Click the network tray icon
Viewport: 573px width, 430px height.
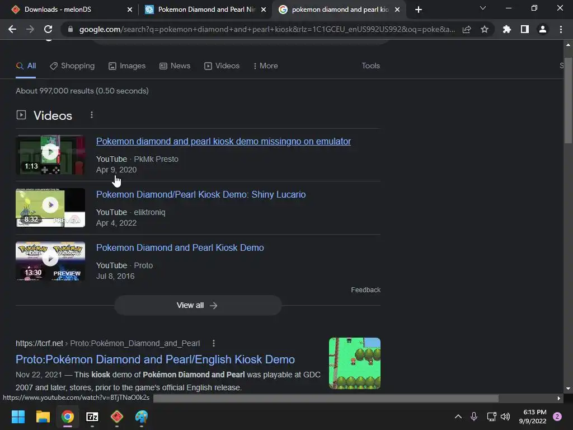coord(491,417)
